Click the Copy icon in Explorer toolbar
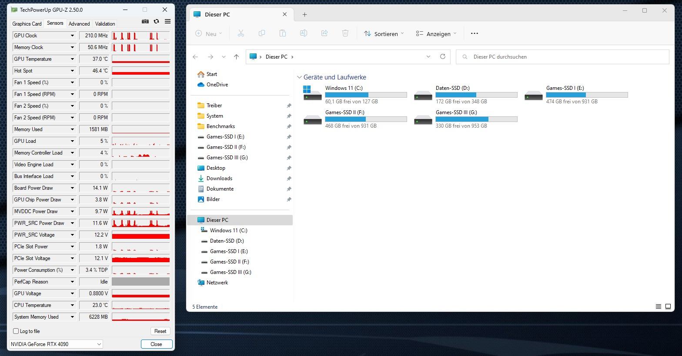The image size is (682, 356). click(x=261, y=33)
